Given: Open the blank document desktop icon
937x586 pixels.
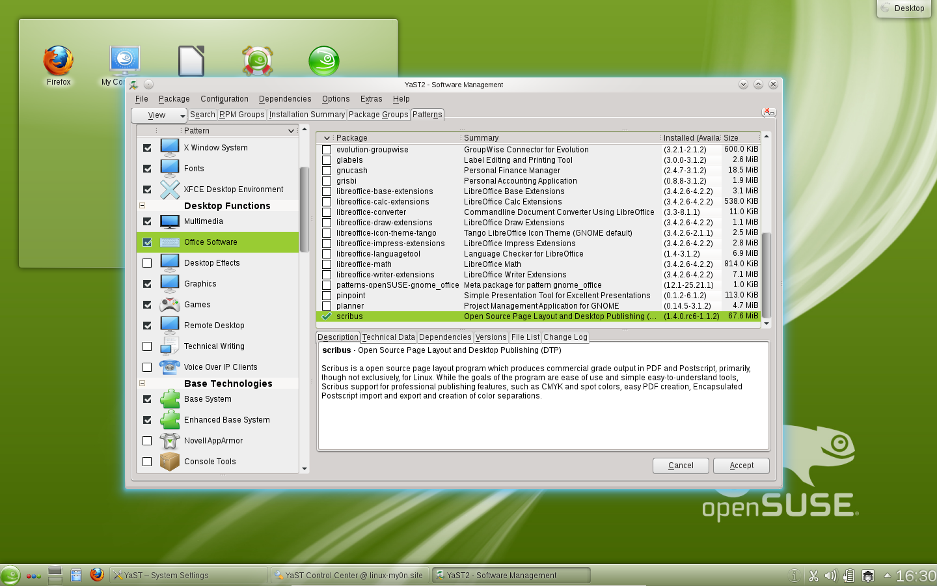Looking at the screenshot, I should pyautogui.click(x=191, y=61).
